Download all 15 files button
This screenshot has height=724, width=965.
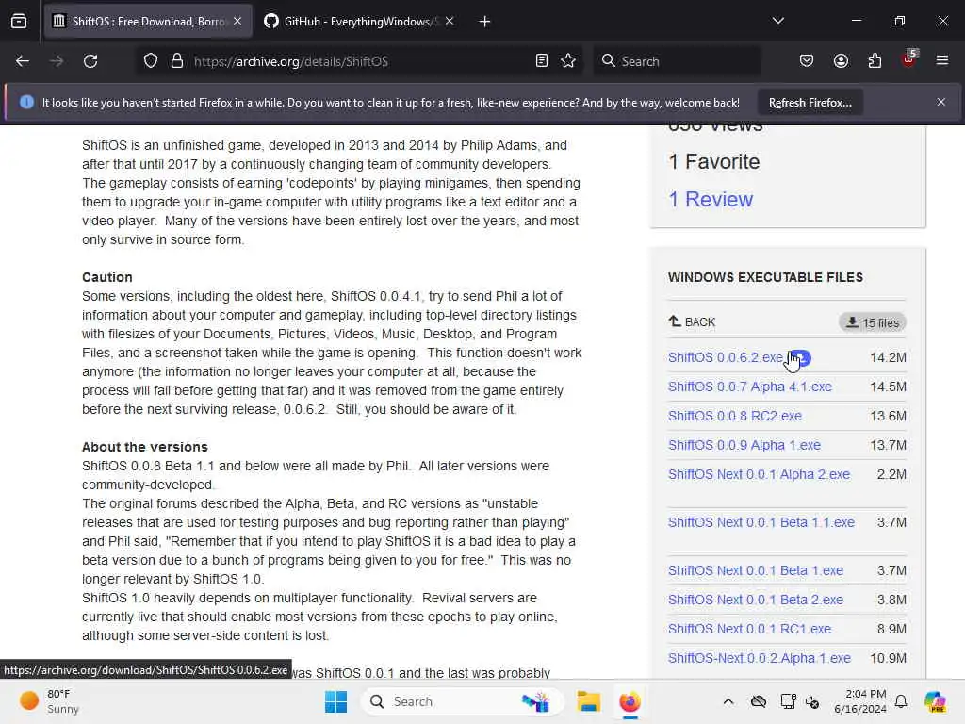872,322
